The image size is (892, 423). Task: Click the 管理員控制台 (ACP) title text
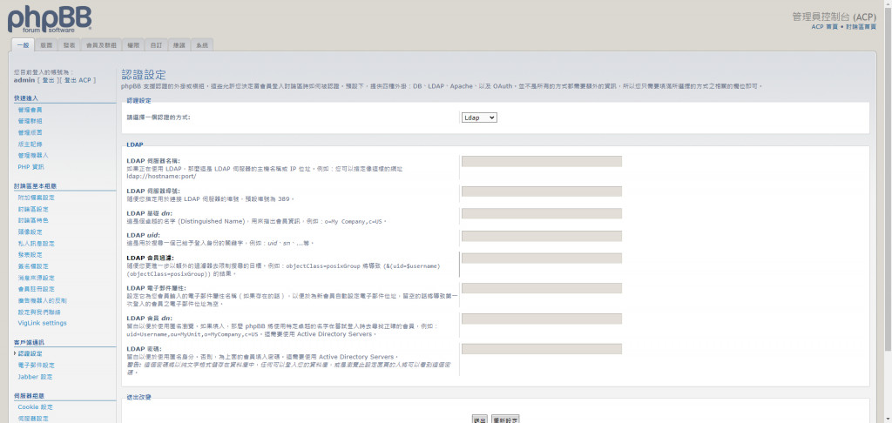[834, 17]
